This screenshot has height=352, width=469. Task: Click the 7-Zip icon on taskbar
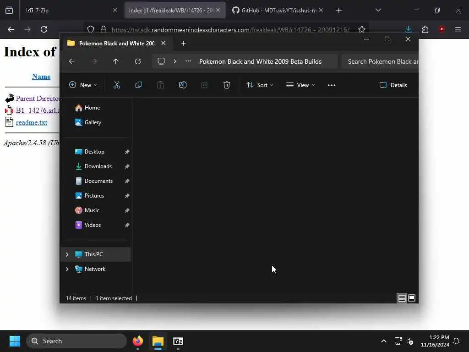[178, 341]
